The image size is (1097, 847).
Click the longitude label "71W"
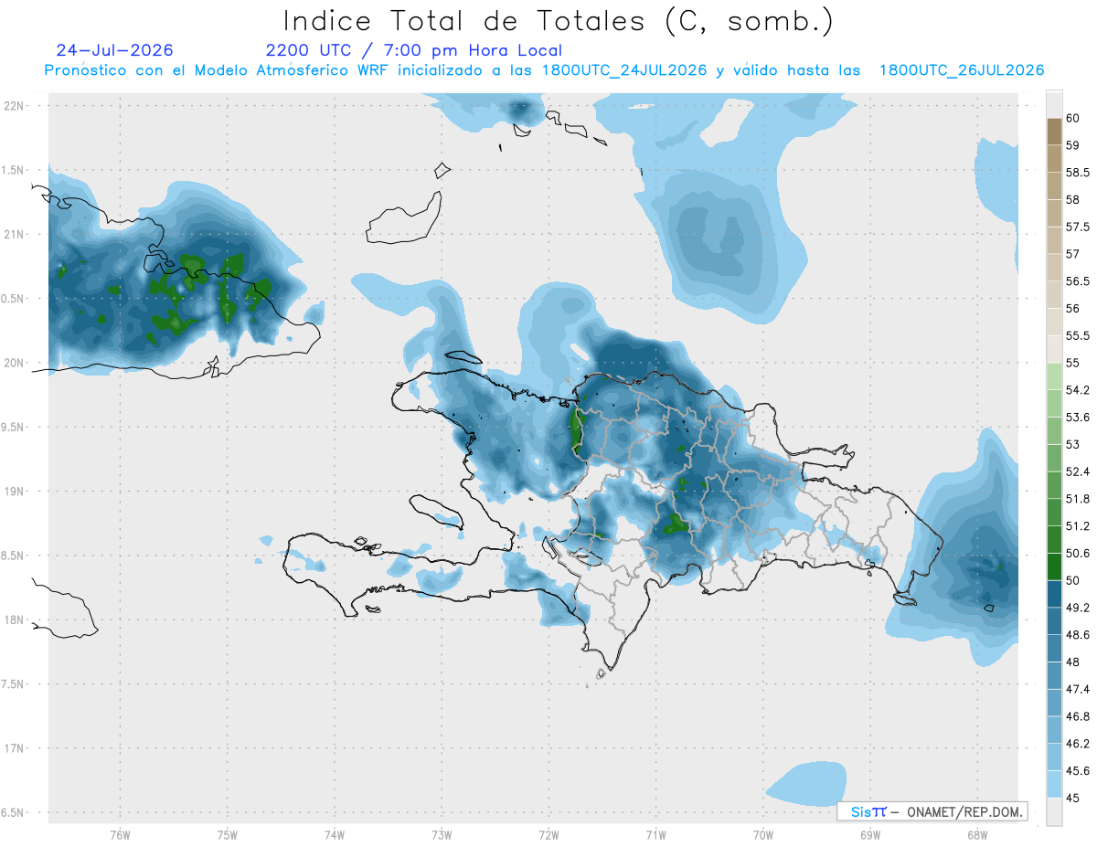click(x=655, y=835)
